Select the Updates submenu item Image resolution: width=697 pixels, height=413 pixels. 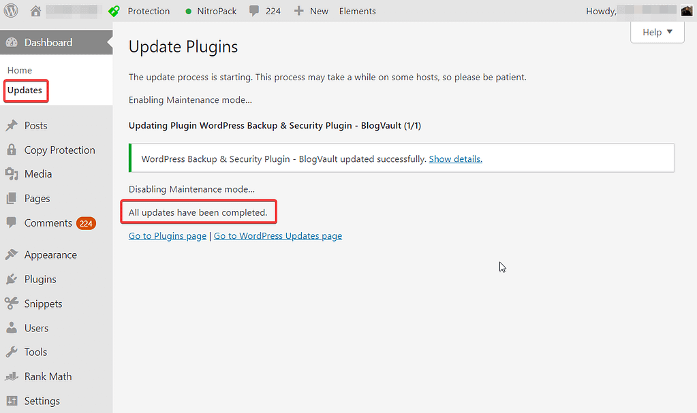pos(25,90)
